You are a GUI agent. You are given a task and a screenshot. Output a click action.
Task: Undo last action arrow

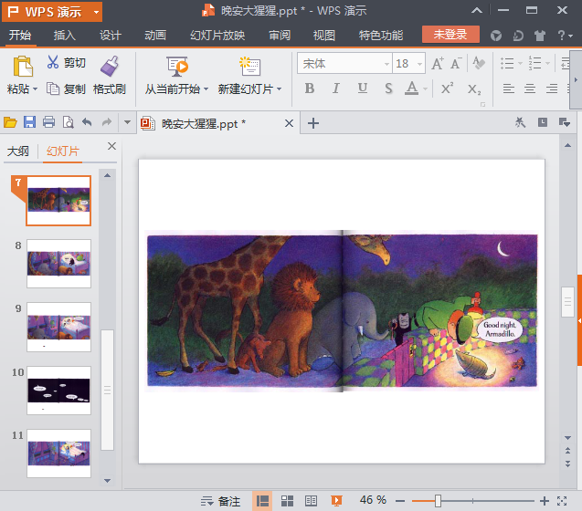[x=87, y=122]
